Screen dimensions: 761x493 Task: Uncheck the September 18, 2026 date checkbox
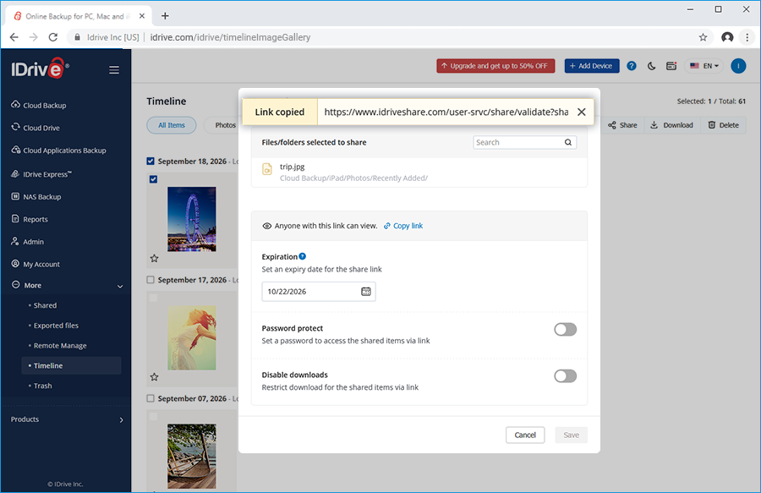coord(151,162)
